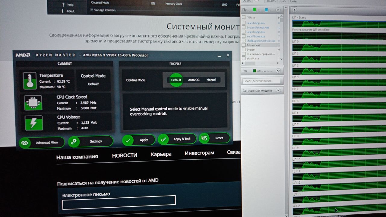Image resolution: width=386 pixels, height=217 pixels.
Task: Check the System process checkbox
Action: [244, 49]
